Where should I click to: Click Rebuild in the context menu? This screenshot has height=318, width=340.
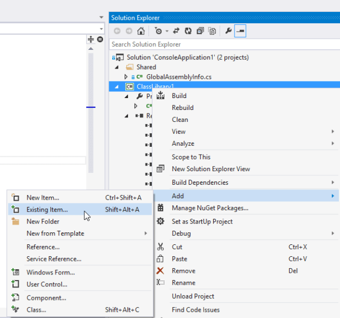182,108
